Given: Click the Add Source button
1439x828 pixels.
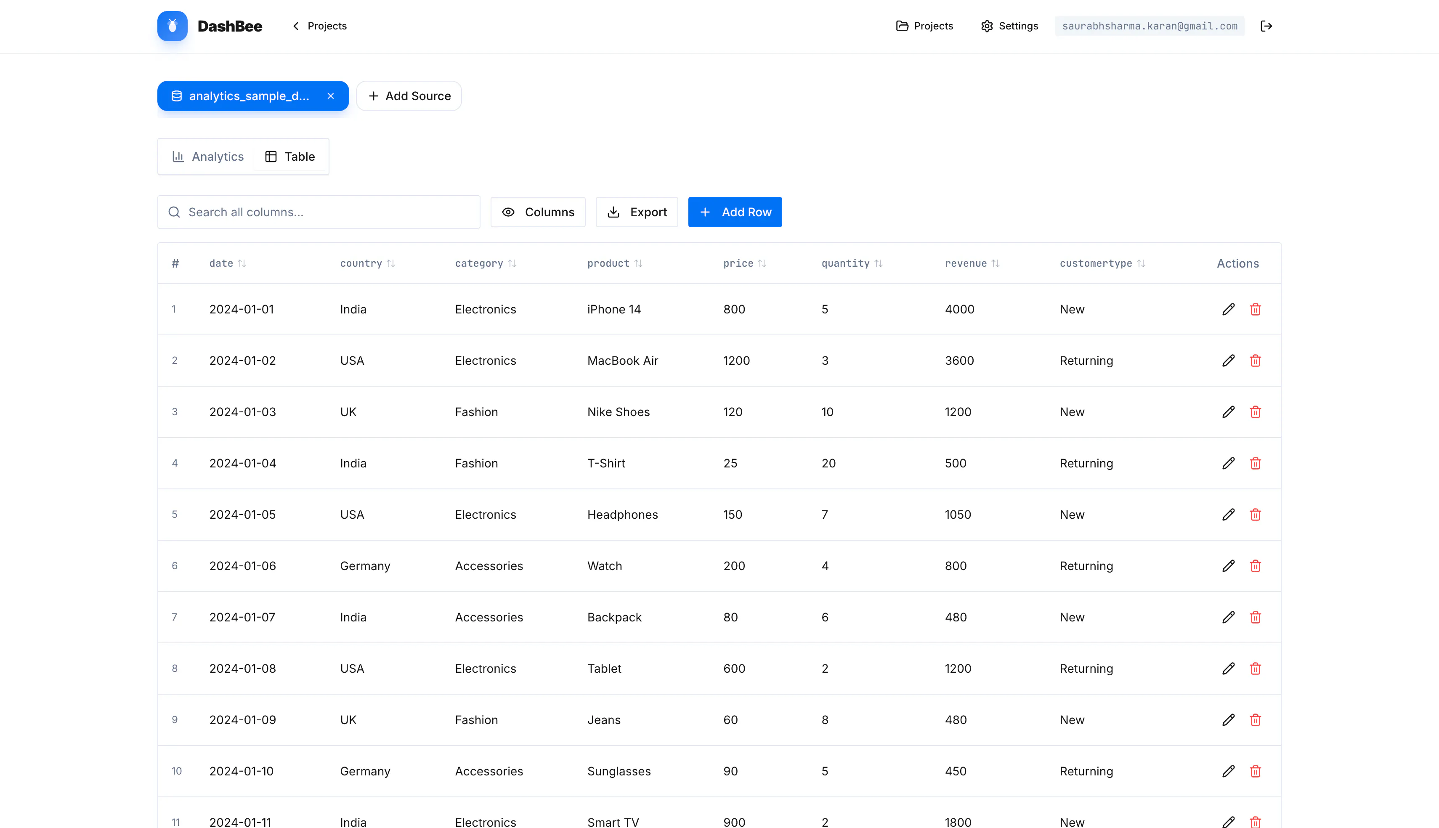Looking at the screenshot, I should 409,96.
